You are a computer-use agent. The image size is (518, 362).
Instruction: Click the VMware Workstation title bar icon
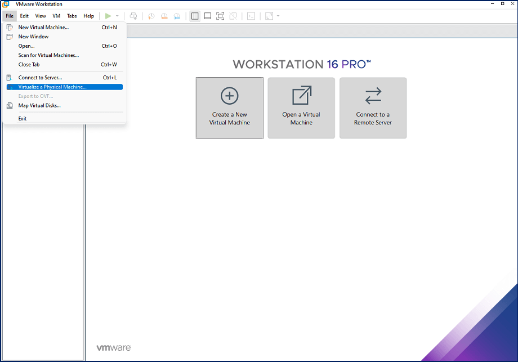(x=6, y=4)
